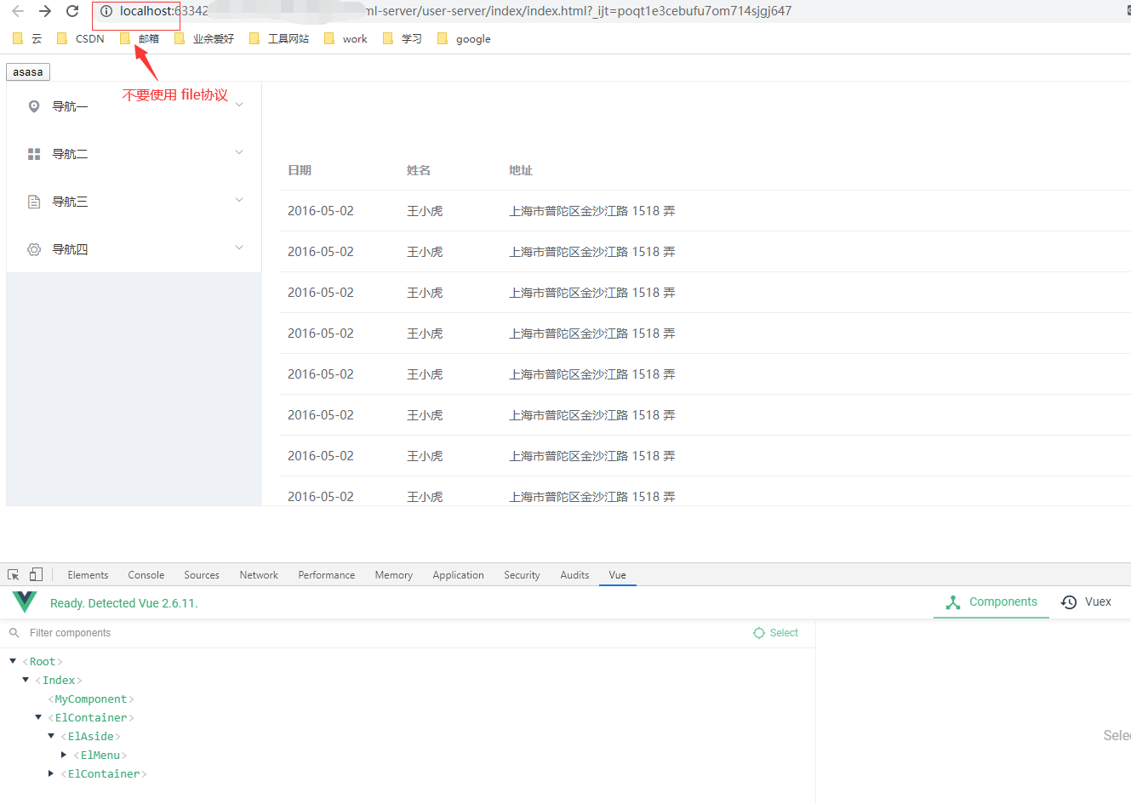
Task: Collapse the Root node in component tree
Action: click(13, 661)
